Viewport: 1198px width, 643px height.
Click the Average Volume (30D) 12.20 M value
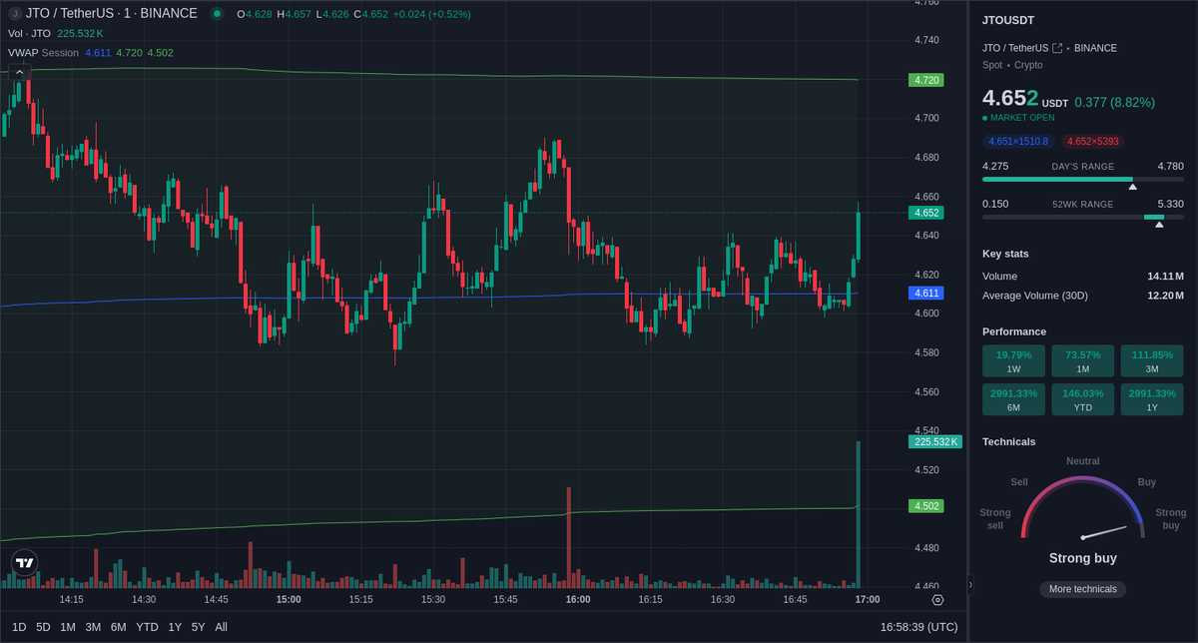point(1165,296)
